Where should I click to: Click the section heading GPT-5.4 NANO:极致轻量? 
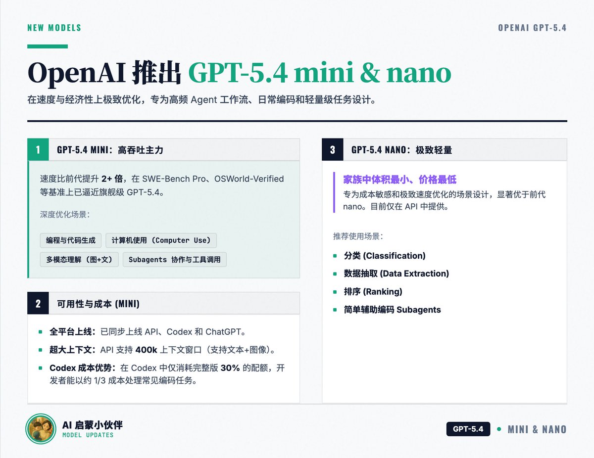[x=401, y=150]
